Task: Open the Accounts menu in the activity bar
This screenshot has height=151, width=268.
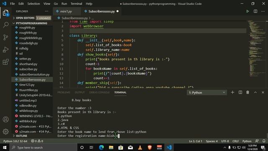Action: tap(5, 119)
